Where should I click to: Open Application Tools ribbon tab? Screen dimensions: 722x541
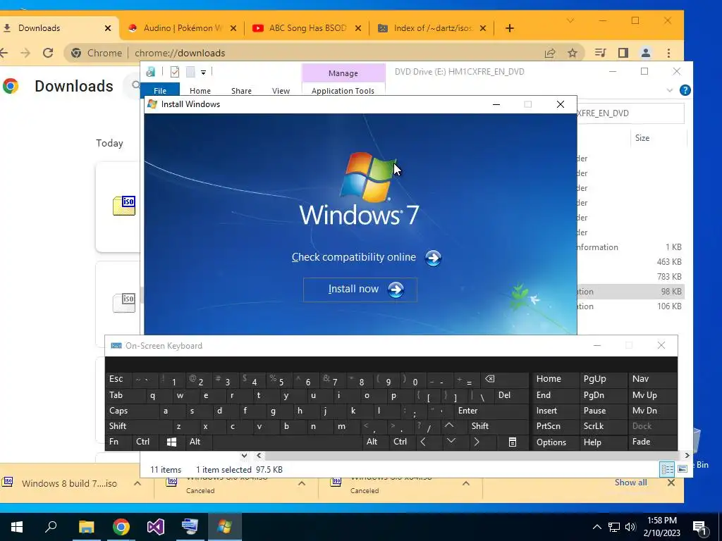(x=343, y=91)
